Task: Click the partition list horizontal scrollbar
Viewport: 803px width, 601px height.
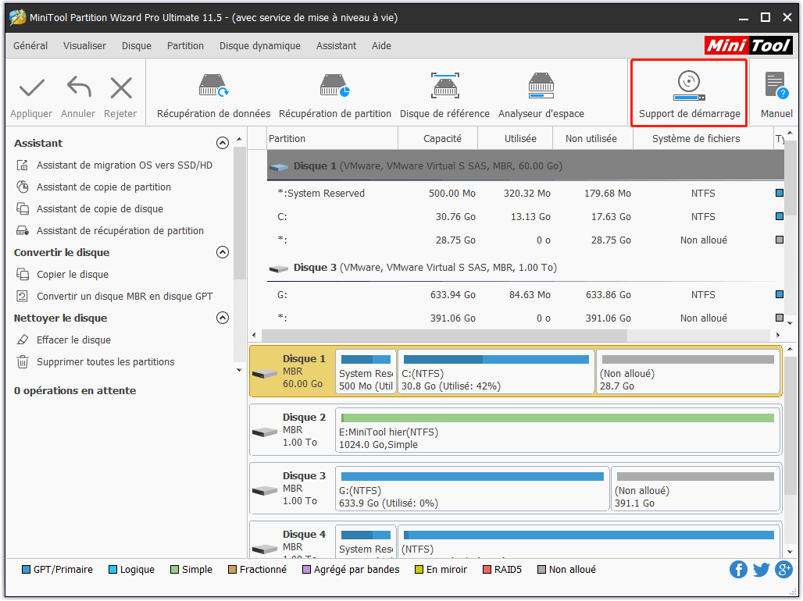Action: pos(444,336)
